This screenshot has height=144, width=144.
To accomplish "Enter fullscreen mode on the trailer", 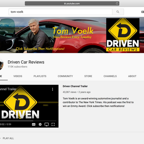I will click(53, 124).
